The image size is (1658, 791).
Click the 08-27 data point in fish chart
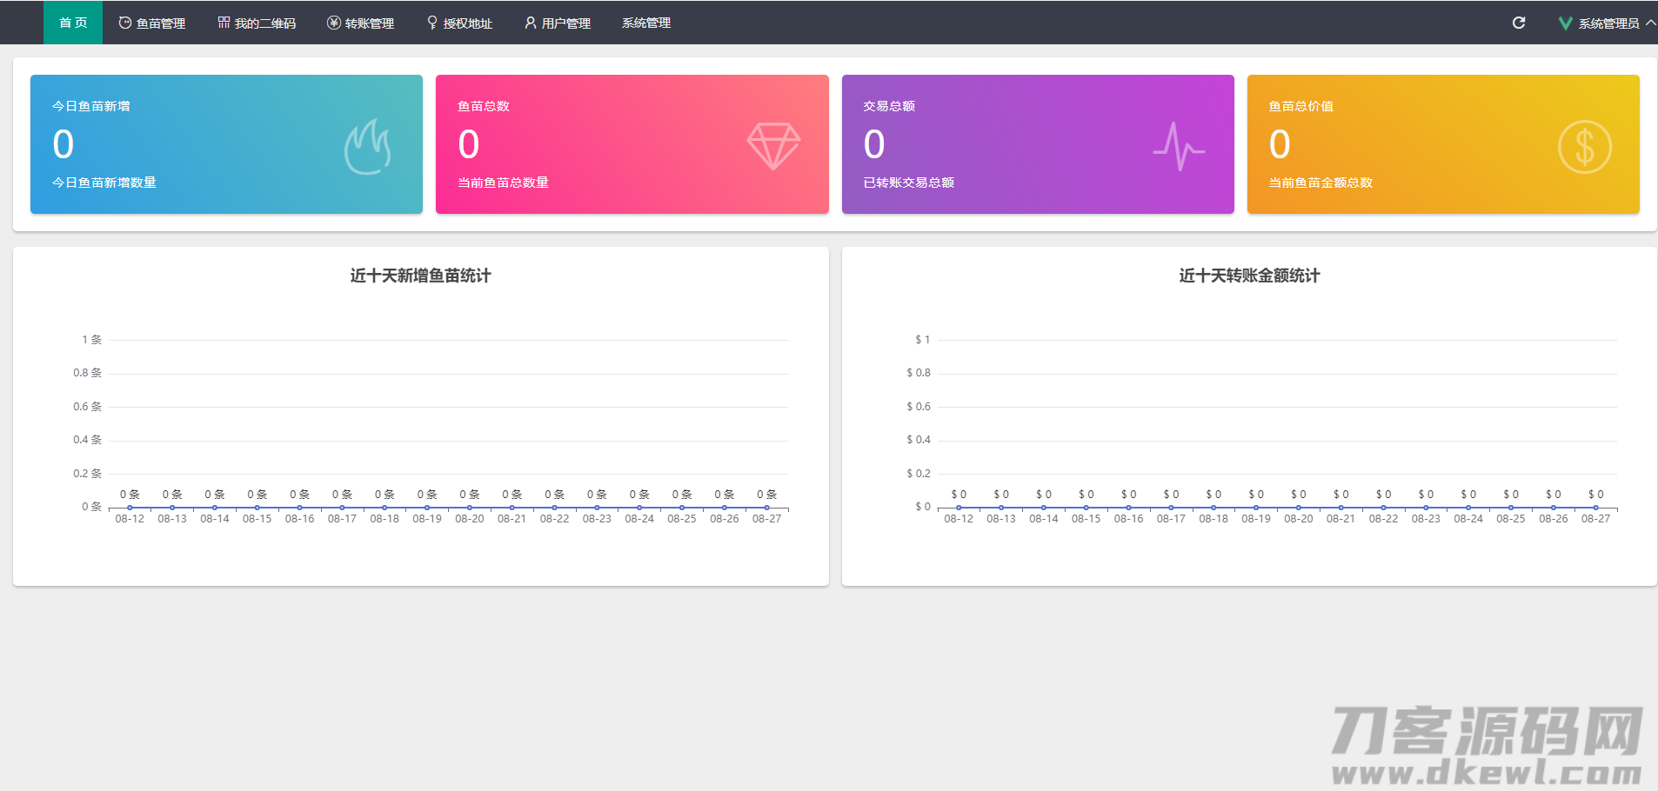click(x=766, y=508)
